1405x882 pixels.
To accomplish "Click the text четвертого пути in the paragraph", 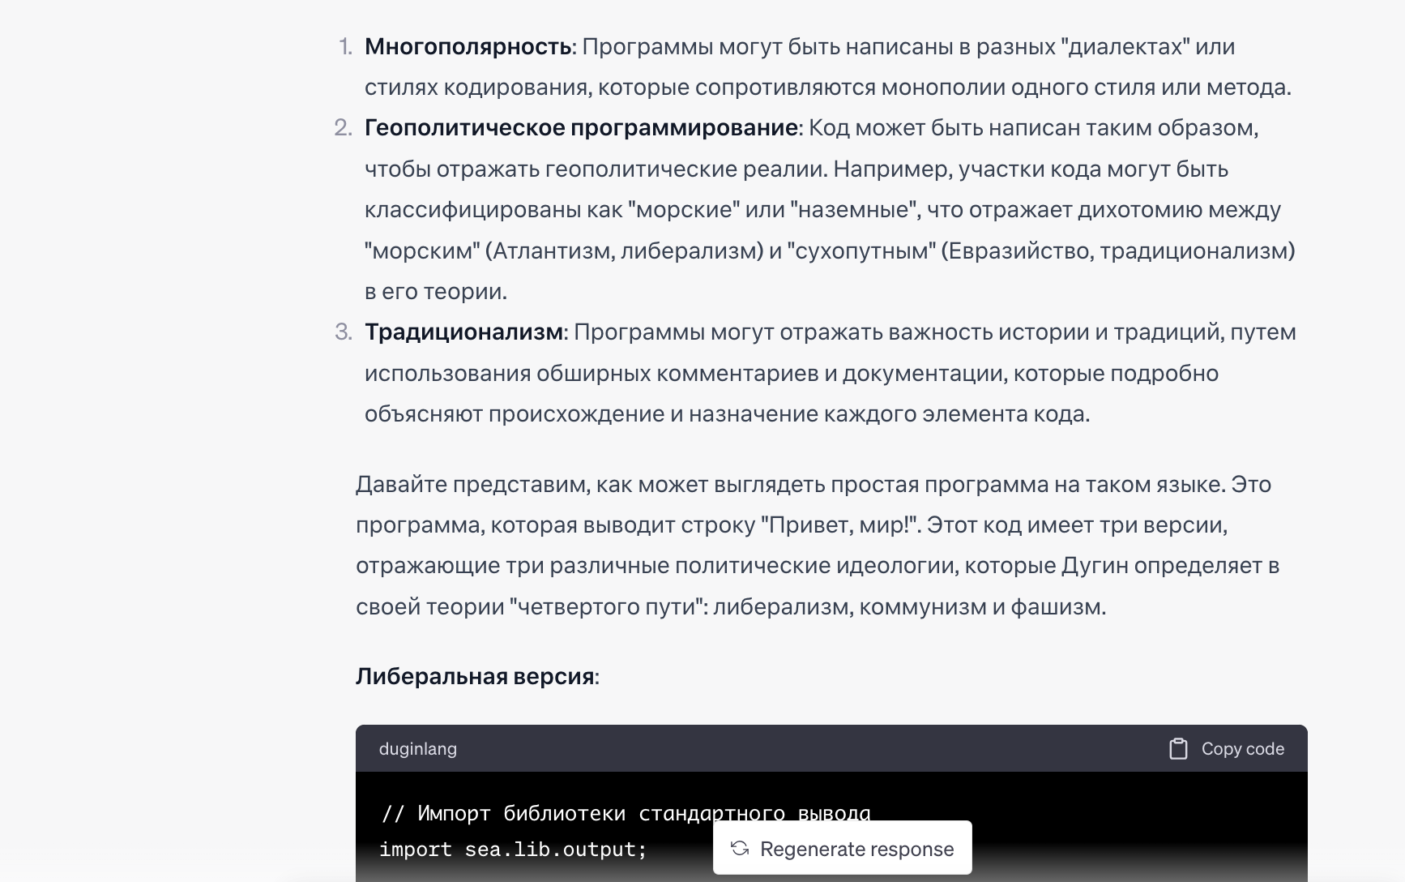I will [x=606, y=606].
